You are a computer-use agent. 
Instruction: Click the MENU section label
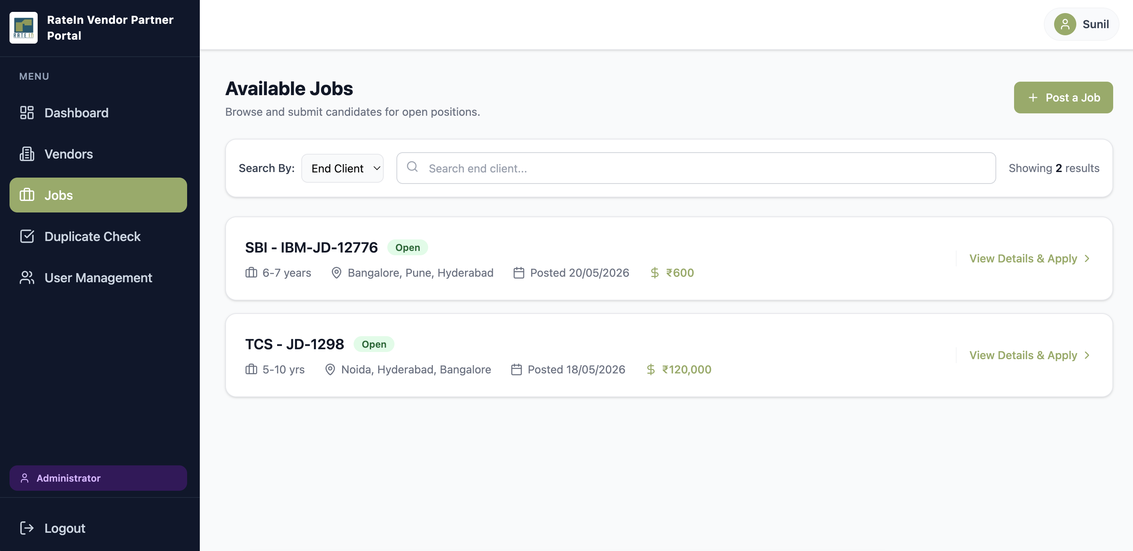click(34, 77)
